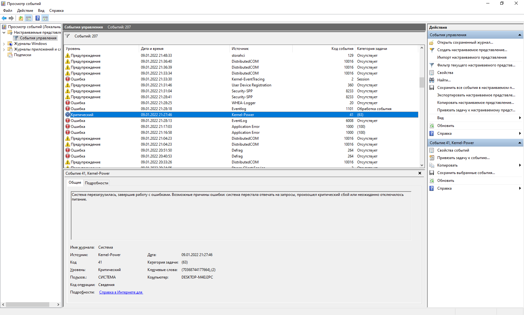The height and width of the screenshot is (315, 524).
Task: Open the Копировать submenu arrow
Action: pyautogui.click(x=520, y=165)
